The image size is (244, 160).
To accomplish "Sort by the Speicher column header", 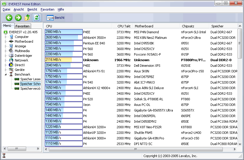I will tap(223, 26).
